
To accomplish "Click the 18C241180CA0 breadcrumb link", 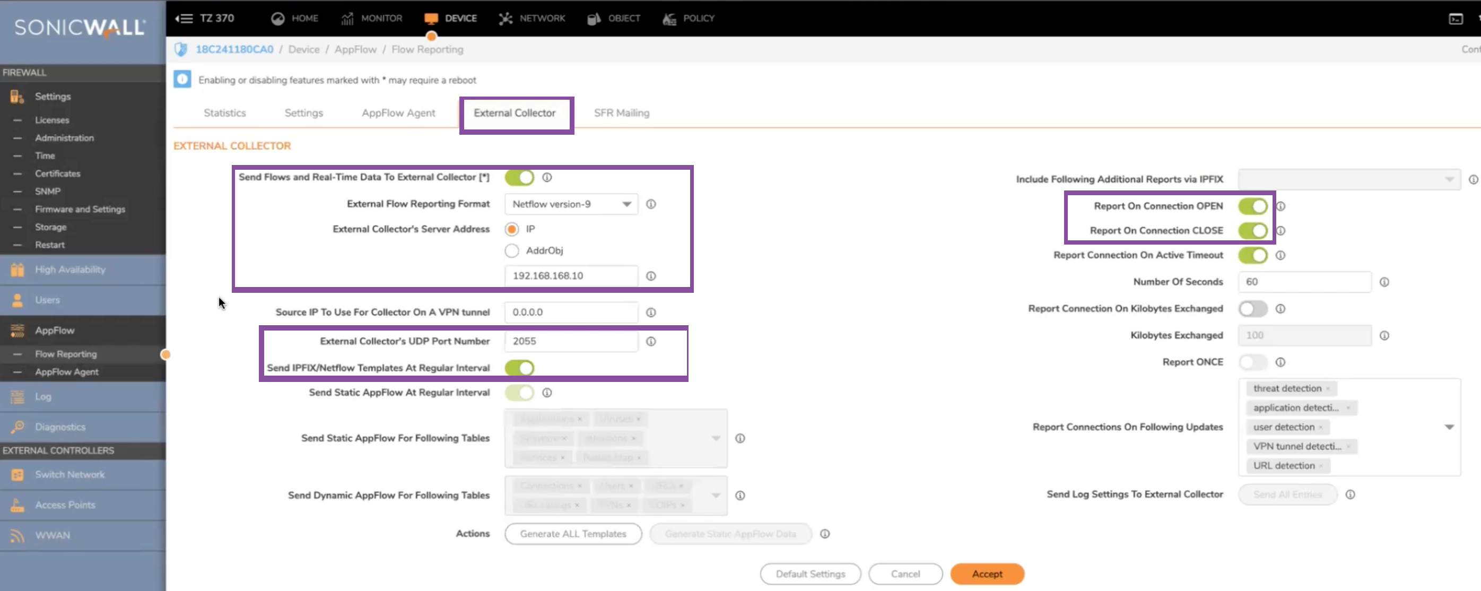I will 234,49.
